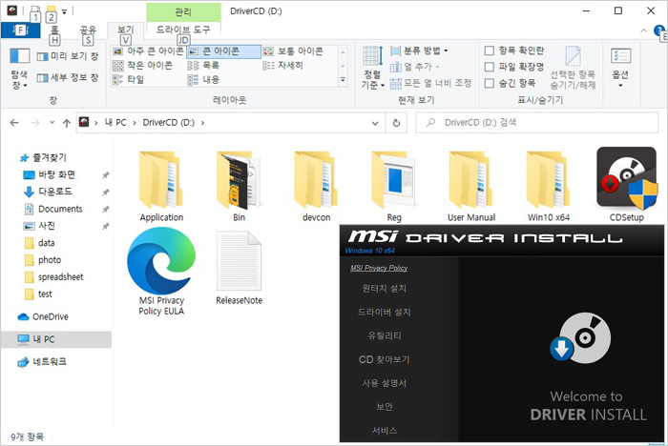The height and width of the screenshot is (446, 668).
Task: Enable the item check boxes (항목 확인란) option
Action: [x=490, y=51]
